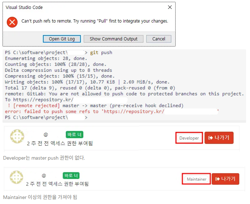Click the Developer role badge
250x204 pixels.
(189, 138)
